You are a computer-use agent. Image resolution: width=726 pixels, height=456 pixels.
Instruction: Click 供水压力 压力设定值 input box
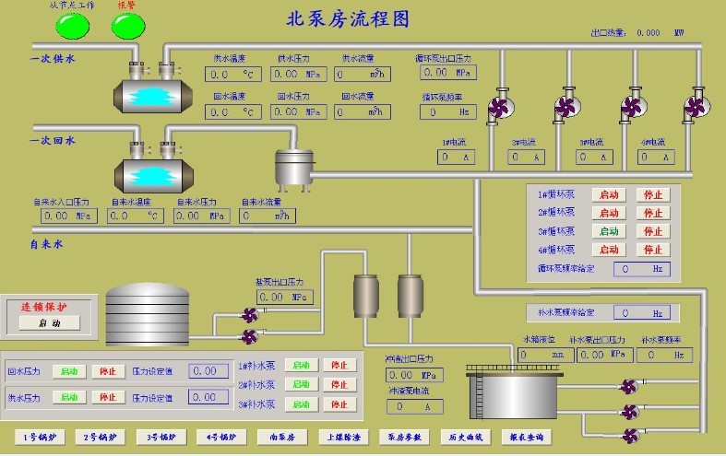coord(208,397)
